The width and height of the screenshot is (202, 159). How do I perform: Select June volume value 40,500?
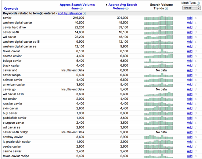[79, 22]
